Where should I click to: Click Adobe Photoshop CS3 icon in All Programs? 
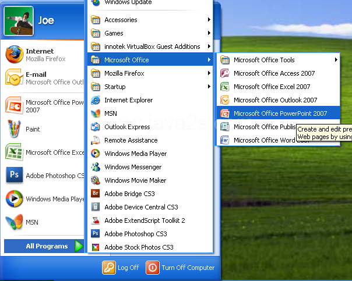[x=96, y=233]
